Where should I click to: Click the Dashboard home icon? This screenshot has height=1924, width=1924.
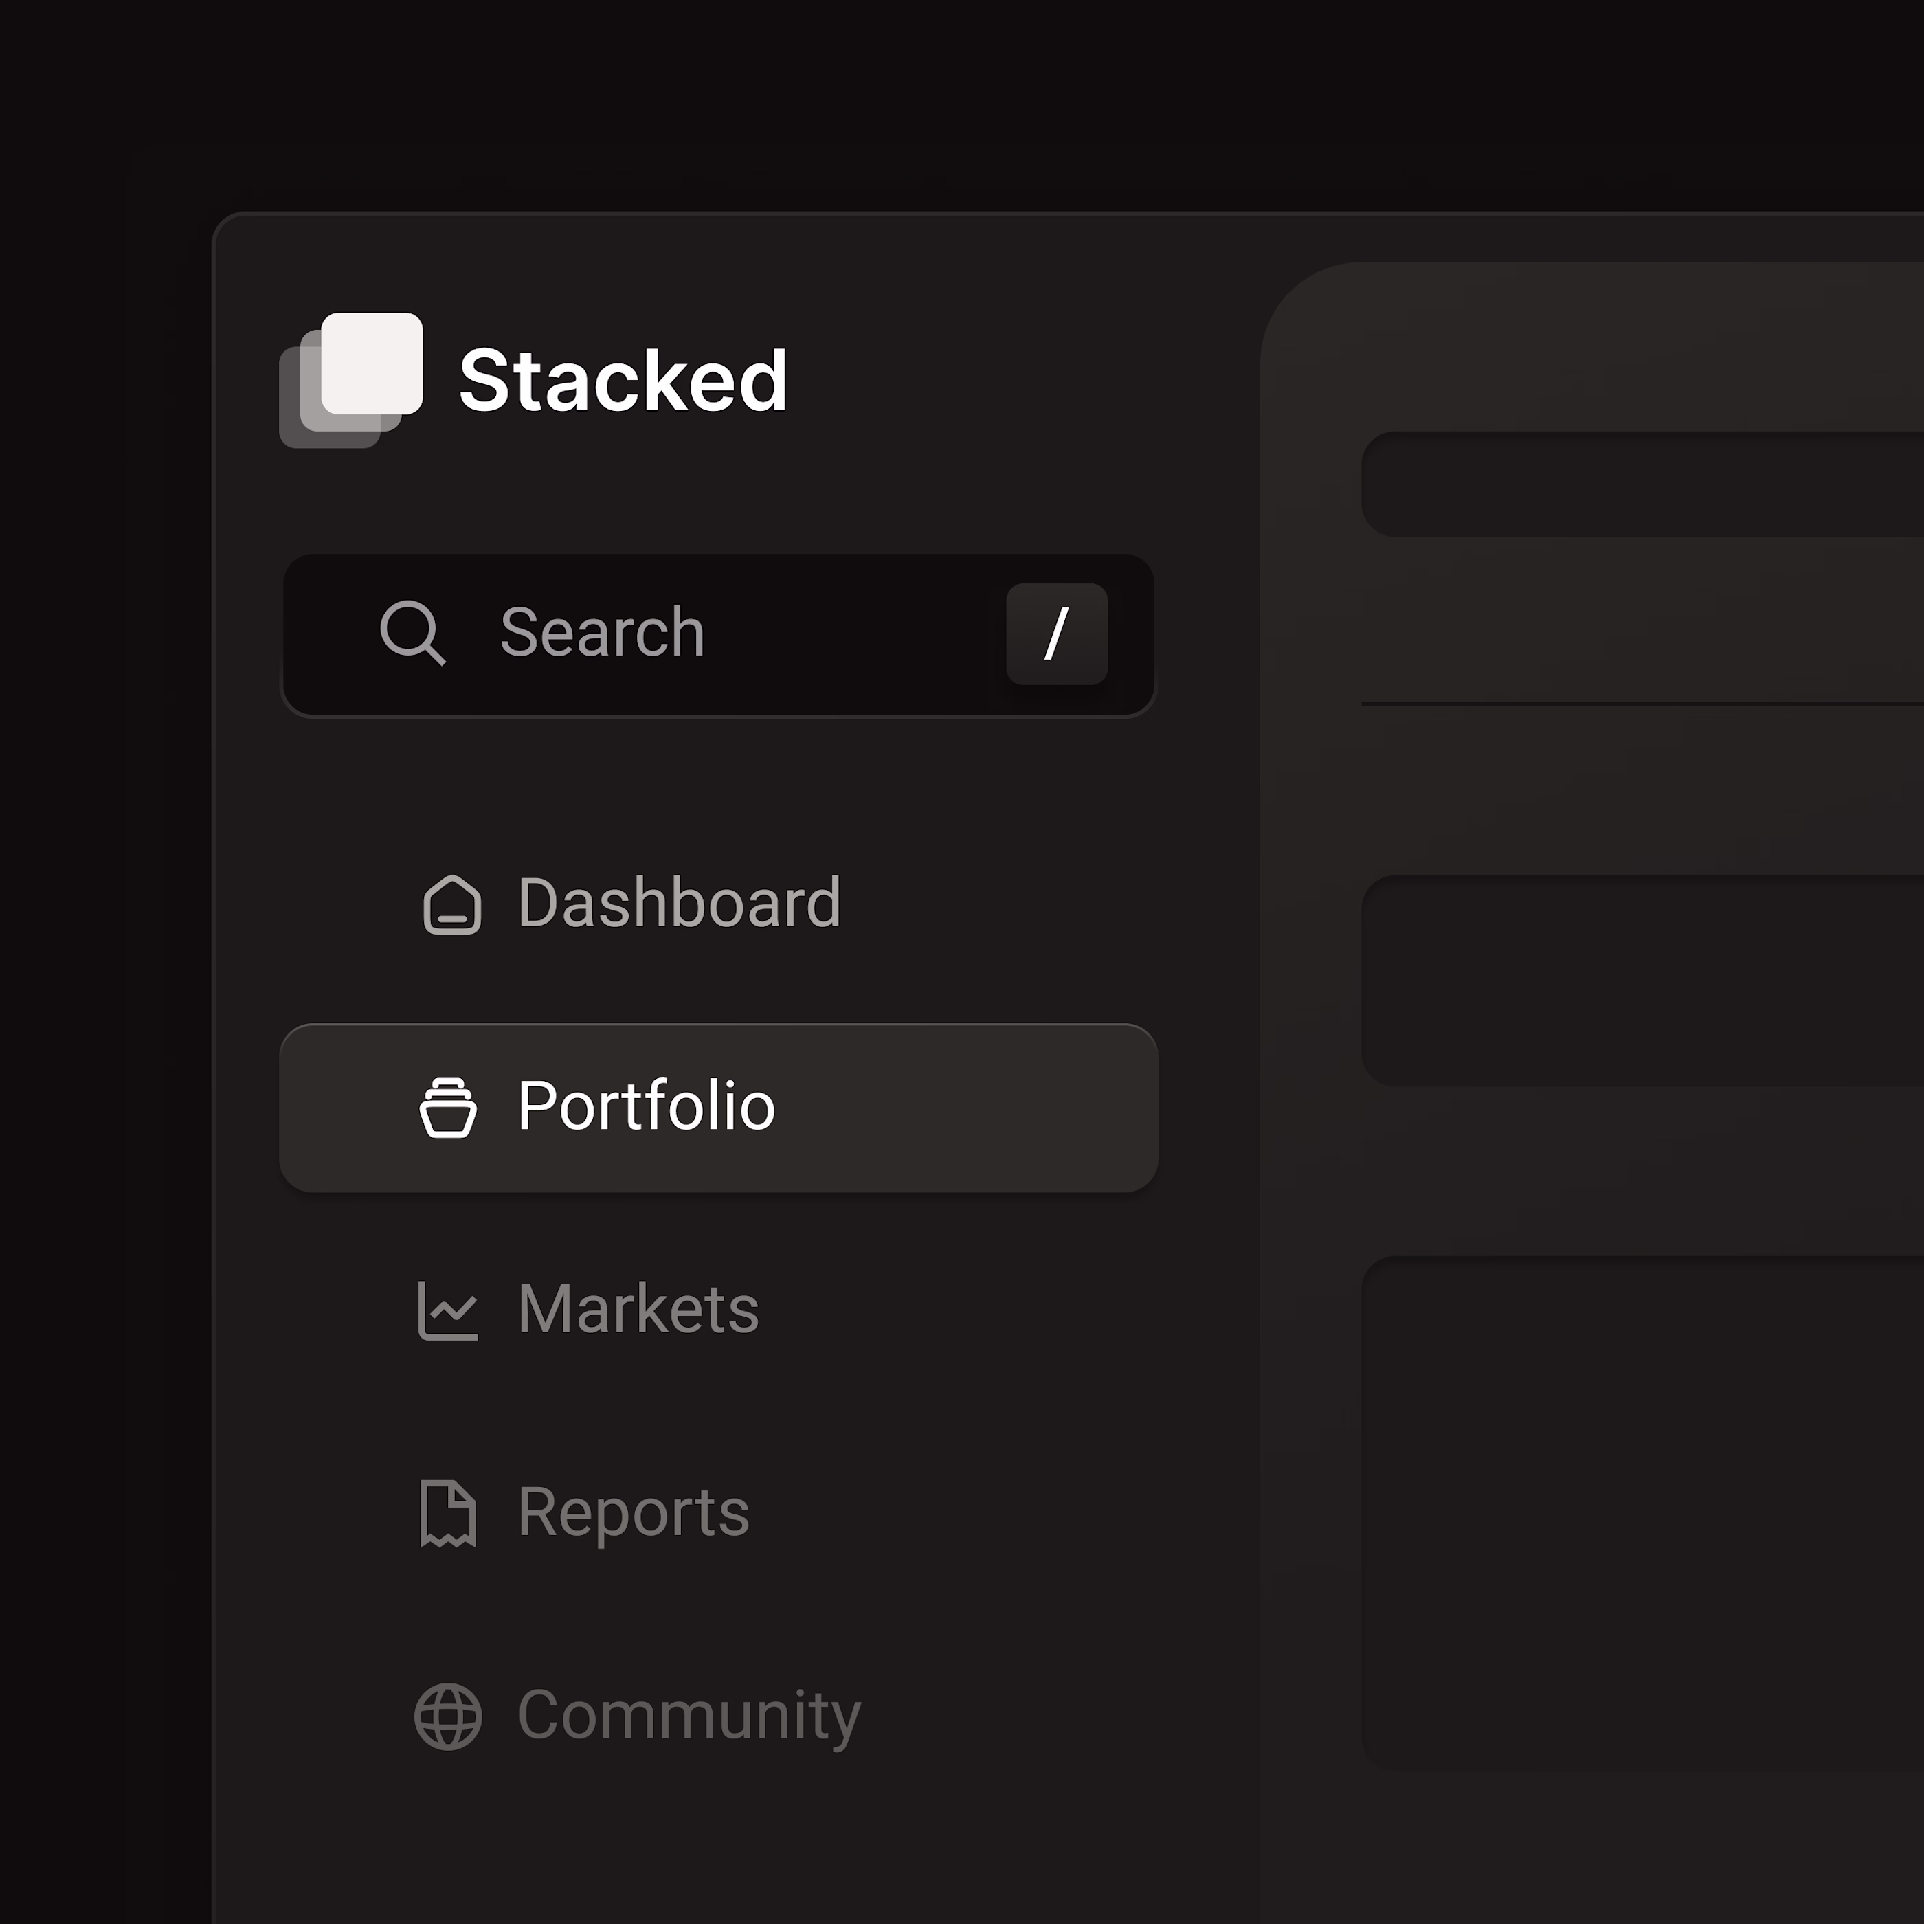pyautogui.click(x=452, y=904)
